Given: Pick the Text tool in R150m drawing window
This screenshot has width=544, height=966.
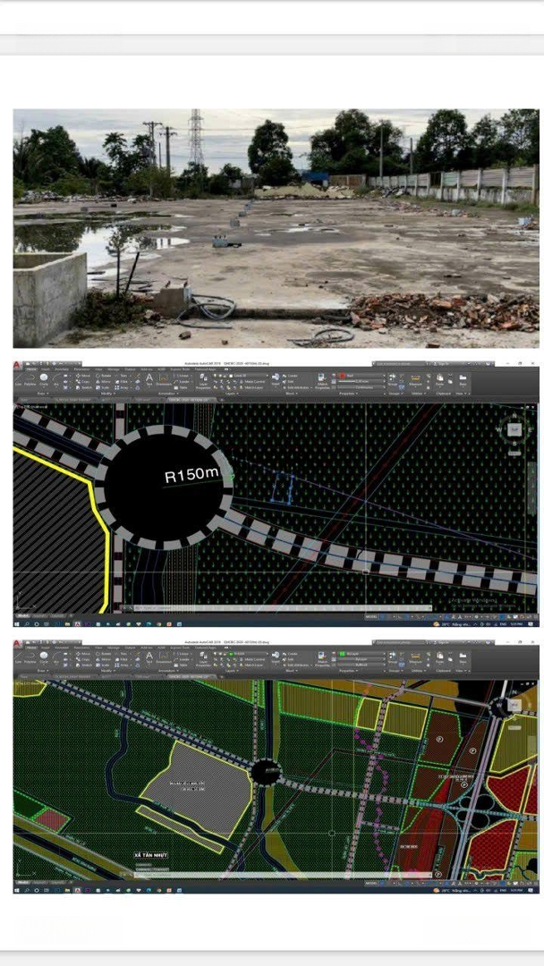Looking at the screenshot, I should click(x=149, y=379).
